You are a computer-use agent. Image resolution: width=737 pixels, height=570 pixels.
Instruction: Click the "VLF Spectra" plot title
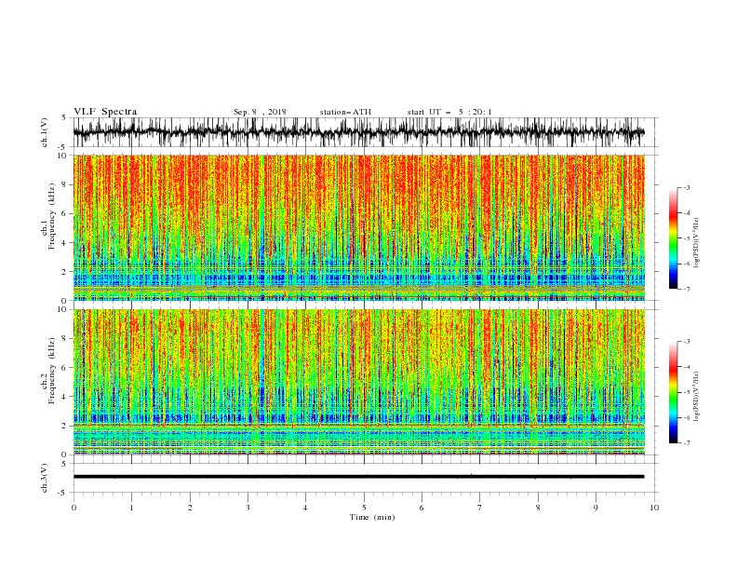(x=105, y=112)
